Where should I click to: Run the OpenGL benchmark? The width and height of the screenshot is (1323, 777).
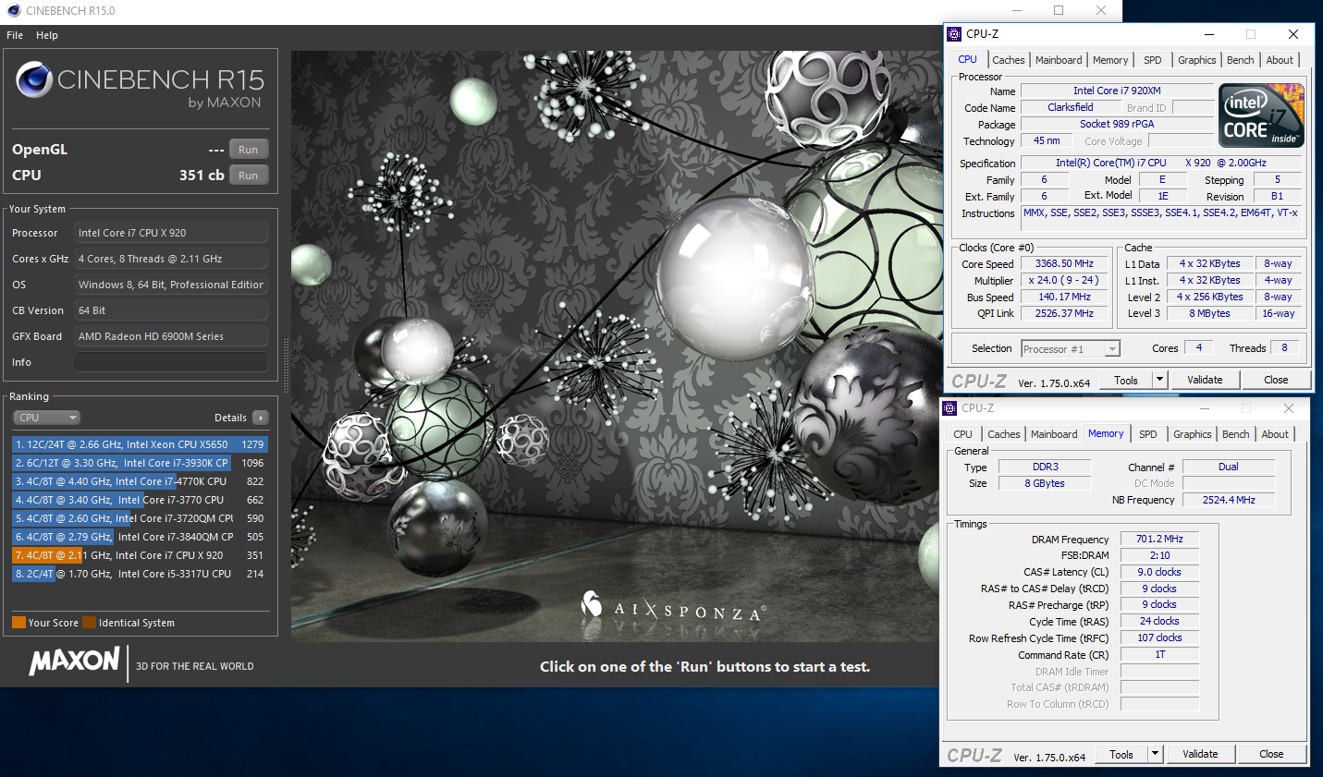[x=249, y=150]
